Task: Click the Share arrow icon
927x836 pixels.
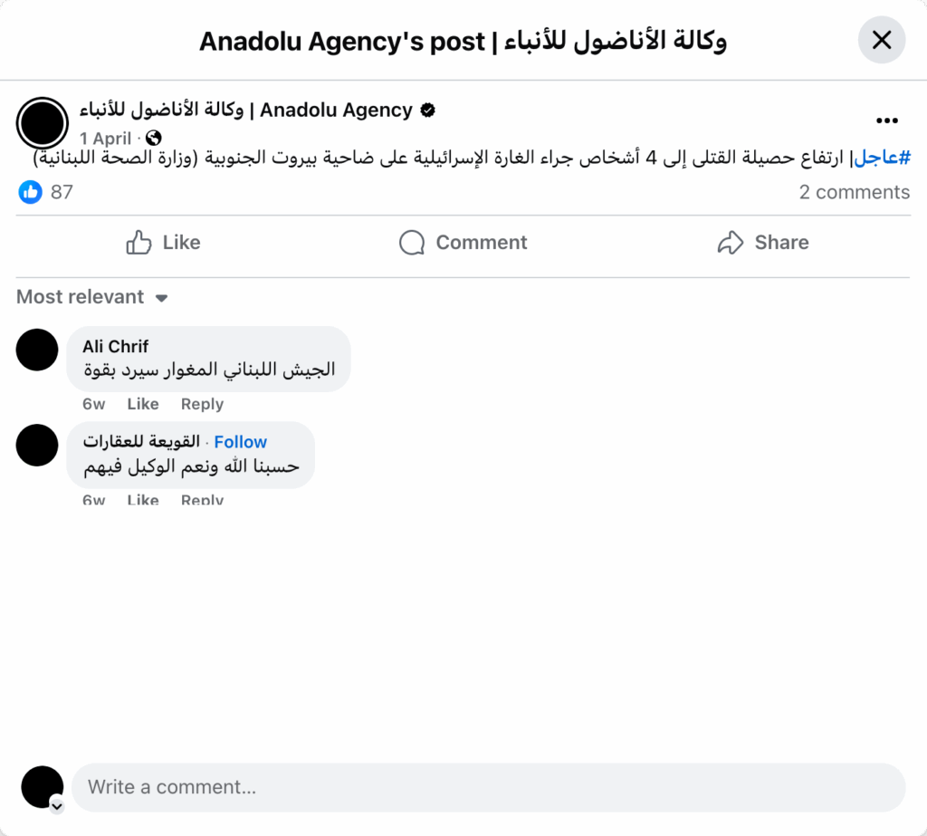Action: tap(730, 243)
